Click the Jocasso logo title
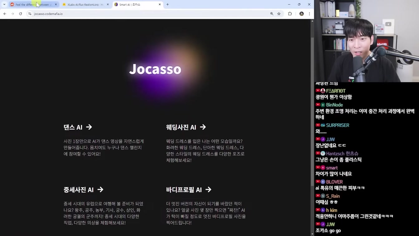 click(x=155, y=69)
